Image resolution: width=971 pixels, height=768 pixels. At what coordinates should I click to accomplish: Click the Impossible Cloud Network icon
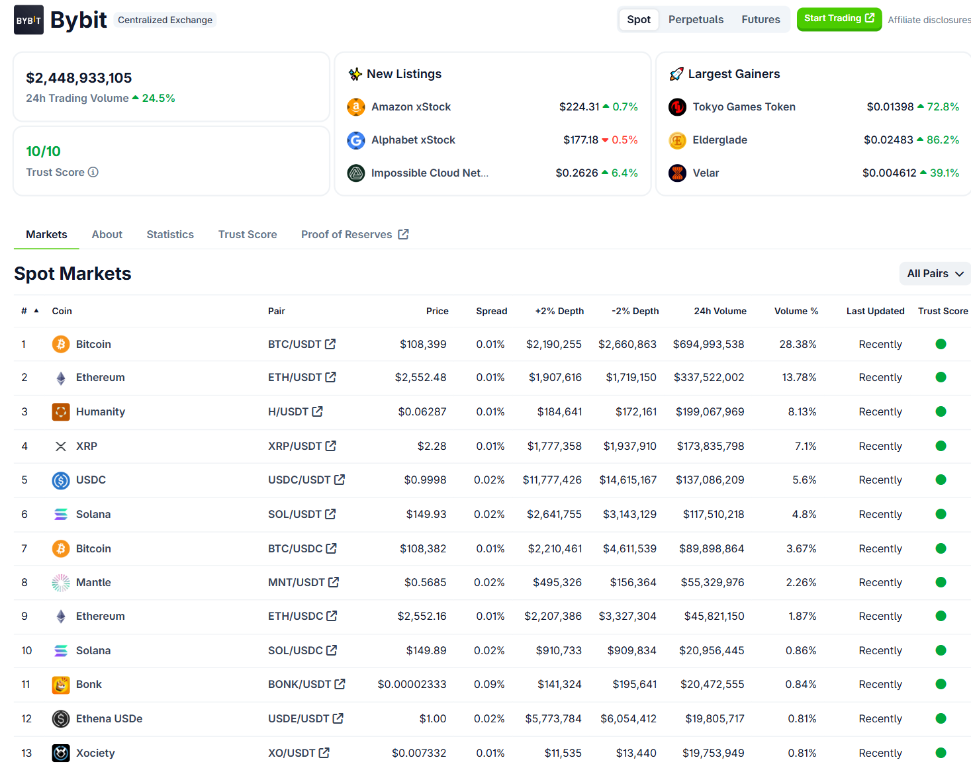tap(356, 173)
